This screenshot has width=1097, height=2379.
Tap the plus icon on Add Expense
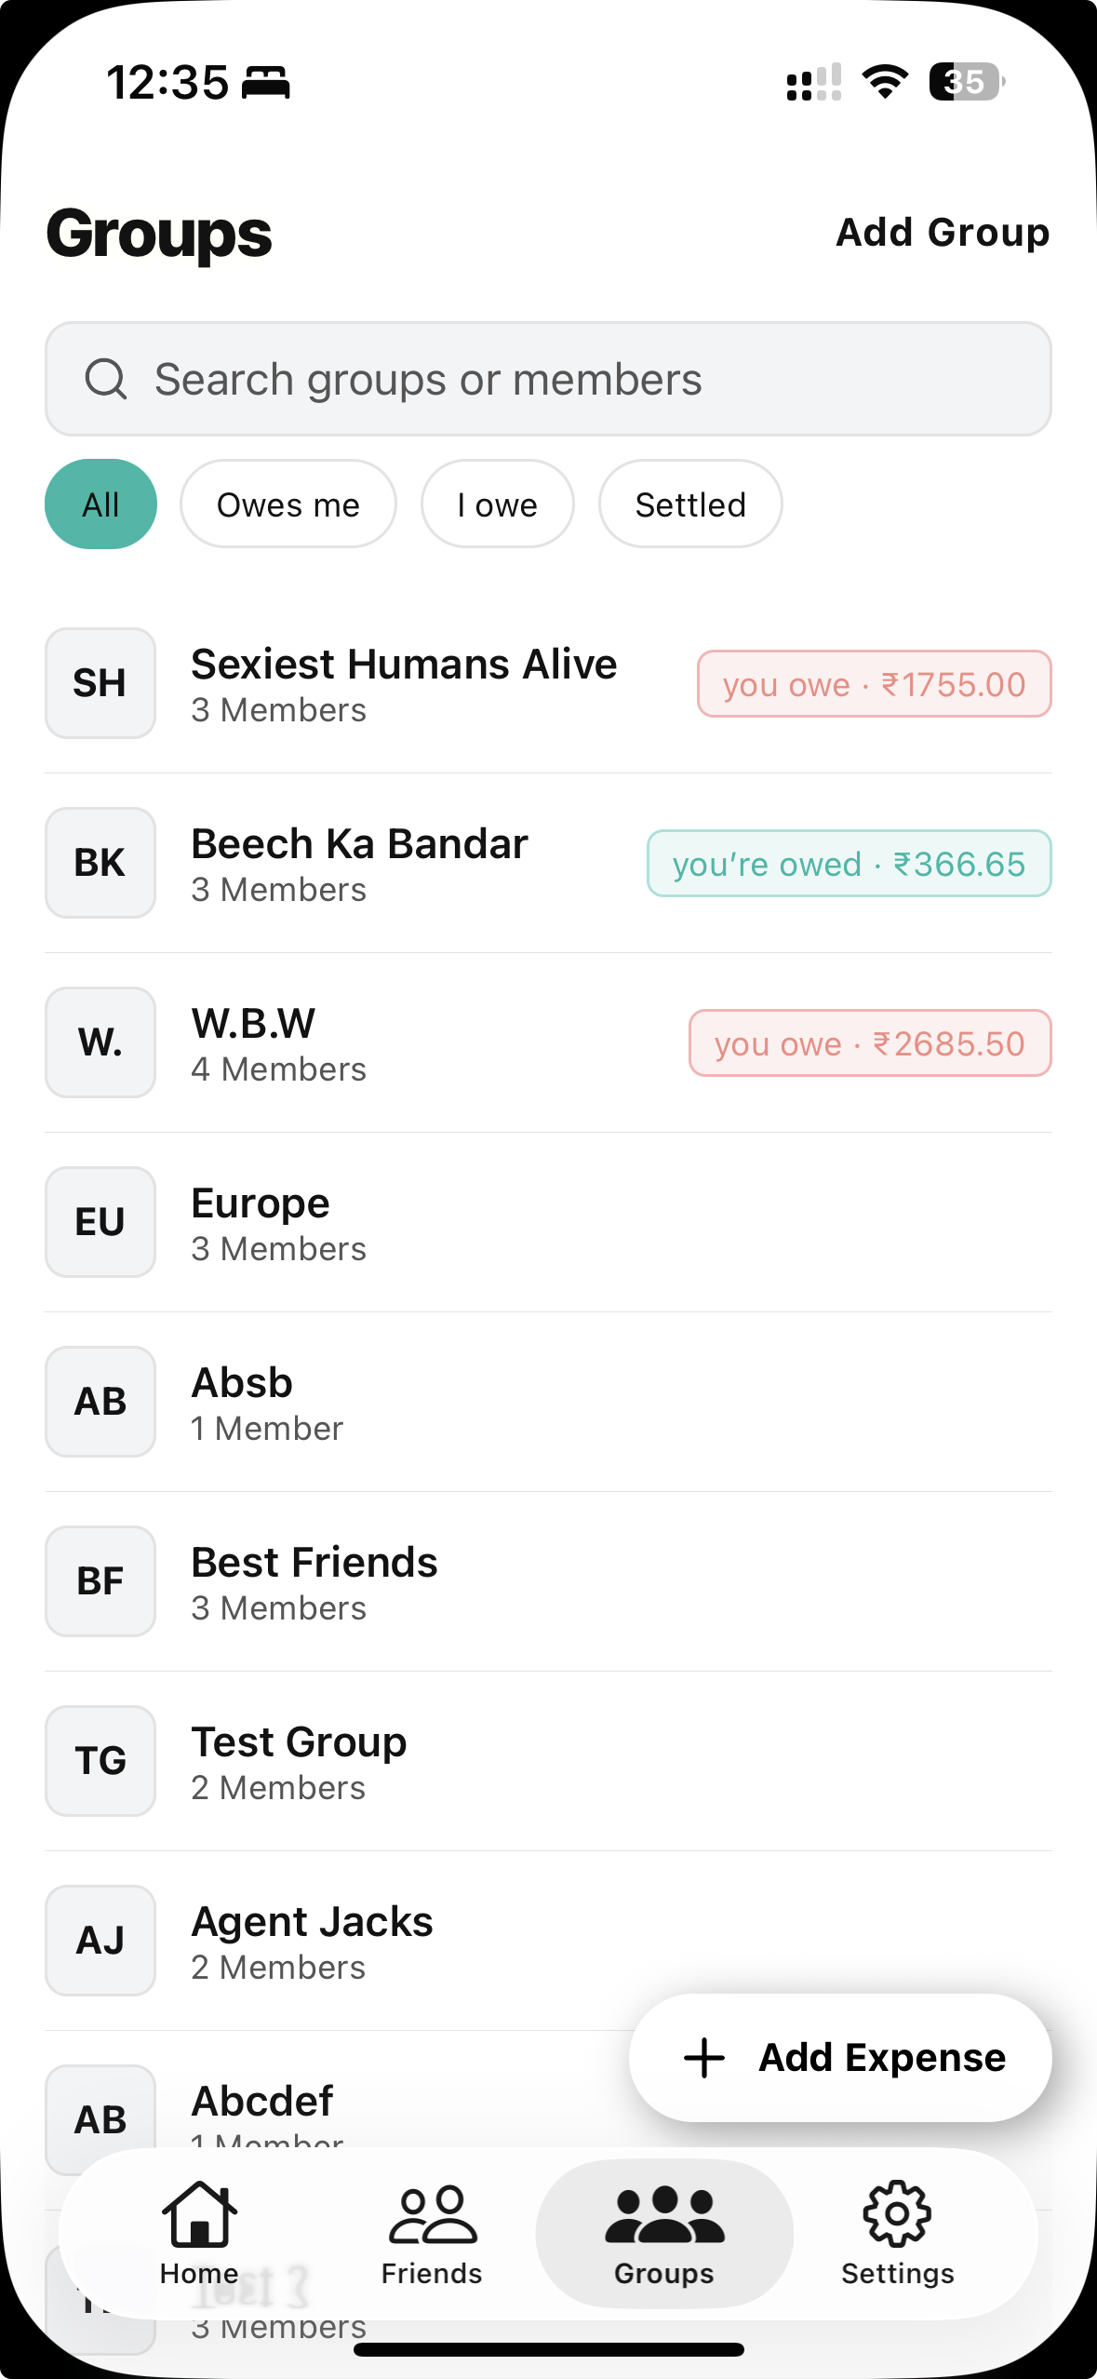tap(704, 2058)
